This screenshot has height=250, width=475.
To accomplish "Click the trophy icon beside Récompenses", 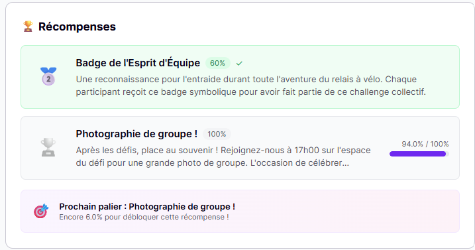I will (28, 27).
